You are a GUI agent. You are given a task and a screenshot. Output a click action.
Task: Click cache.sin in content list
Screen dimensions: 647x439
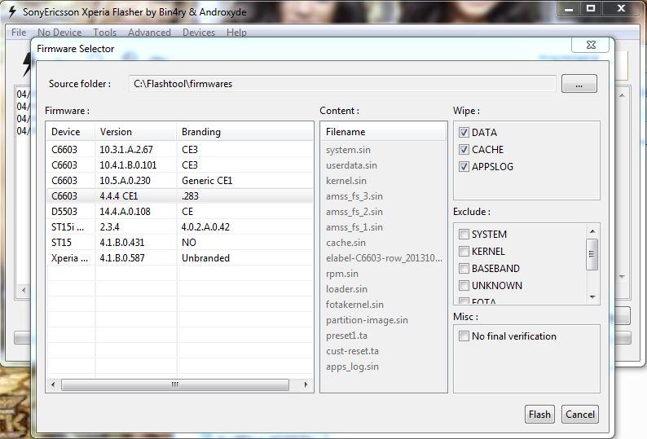pyautogui.click(x=346, y=243)
